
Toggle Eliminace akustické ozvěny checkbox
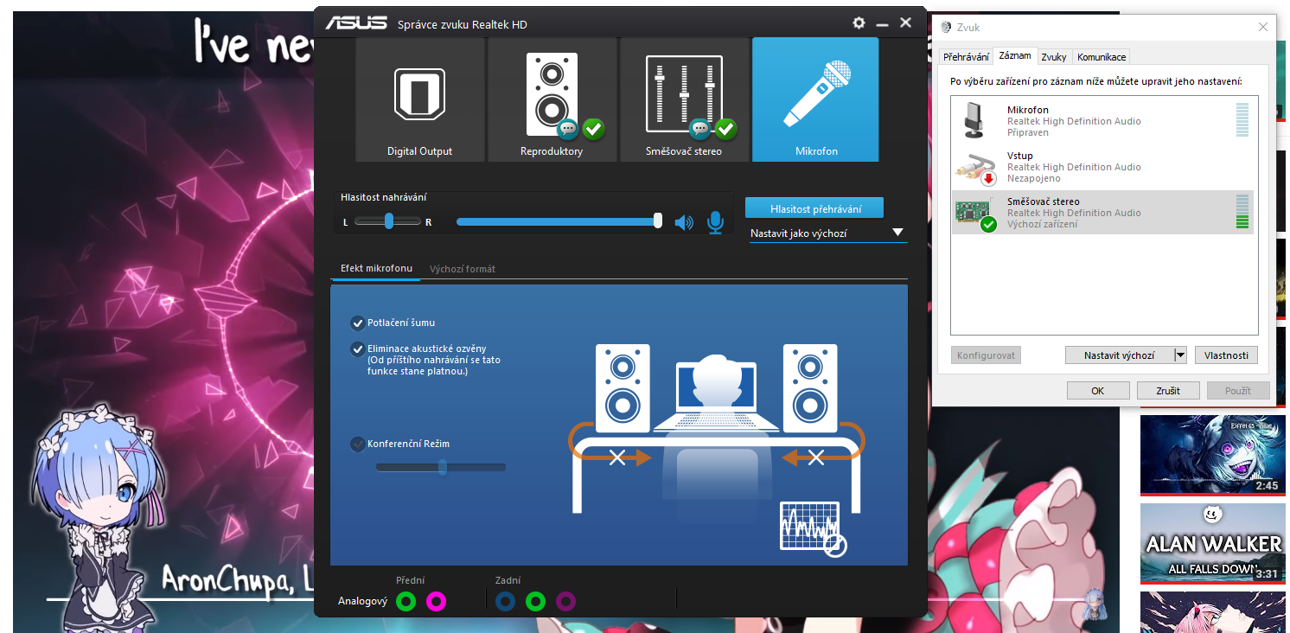coord(357,349)
